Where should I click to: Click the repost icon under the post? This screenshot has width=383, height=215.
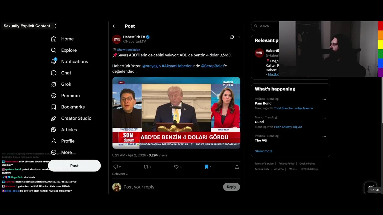[x=146, y=167]
